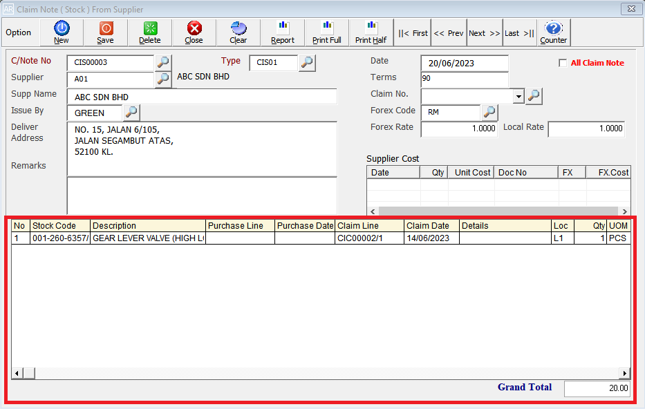Click the Purchase Date column header
The image size is (645, 409).
pyautogui.click(x=305, y=226)
